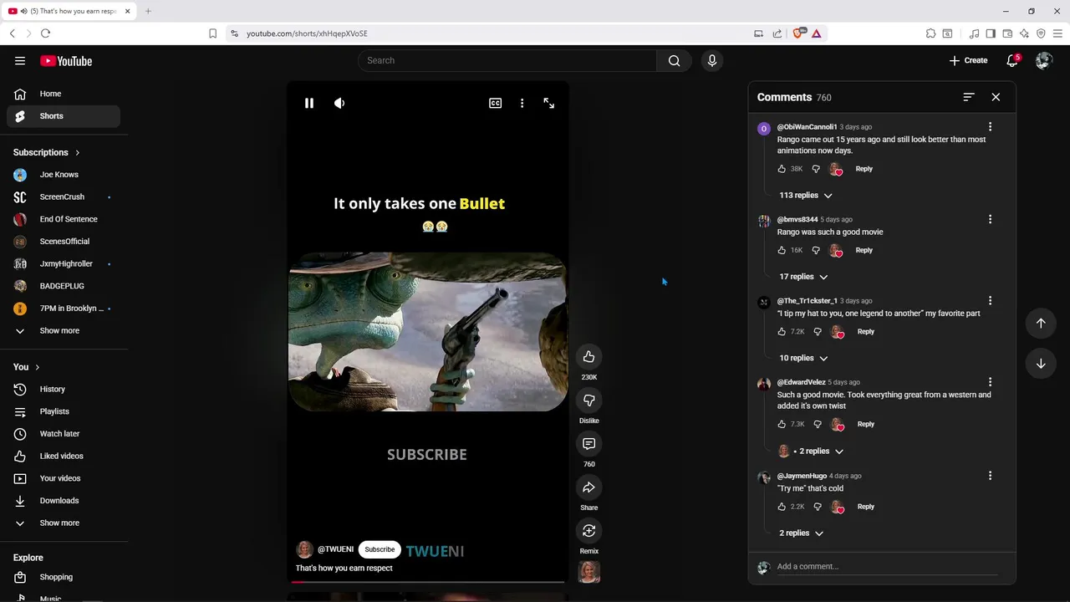1070x602 pixels.
Task: Open options menu for JaymenHugo comment
Action: (991, 476)
